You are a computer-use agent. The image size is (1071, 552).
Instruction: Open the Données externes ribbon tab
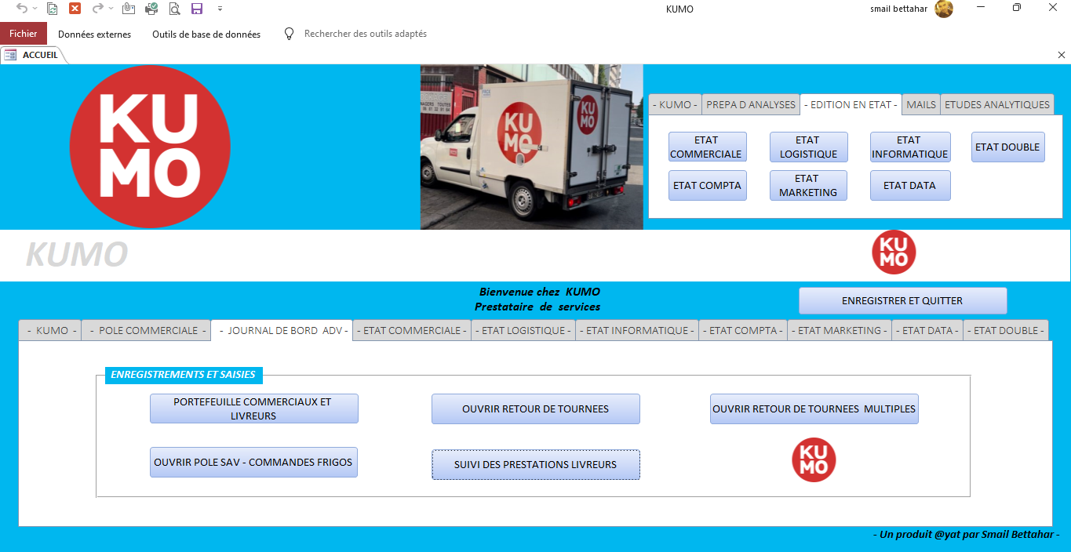pyautogui.click(x=94, y=34)
